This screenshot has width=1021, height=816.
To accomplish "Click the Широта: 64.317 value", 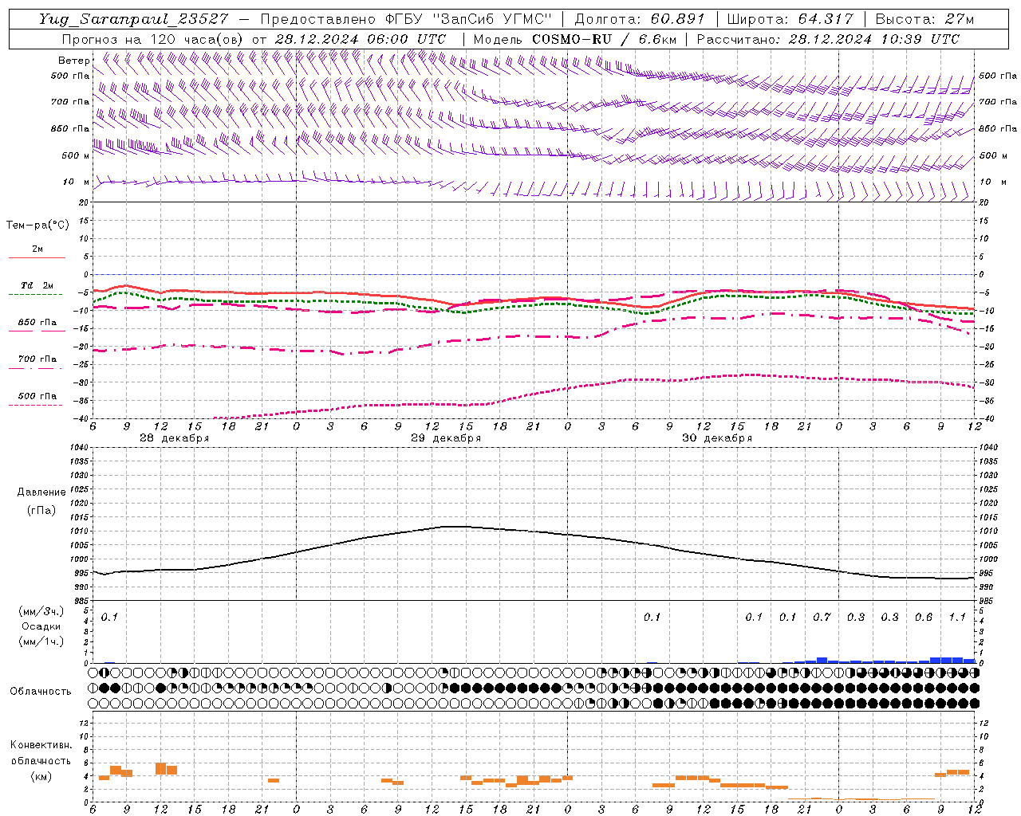I will click(790, 19).
